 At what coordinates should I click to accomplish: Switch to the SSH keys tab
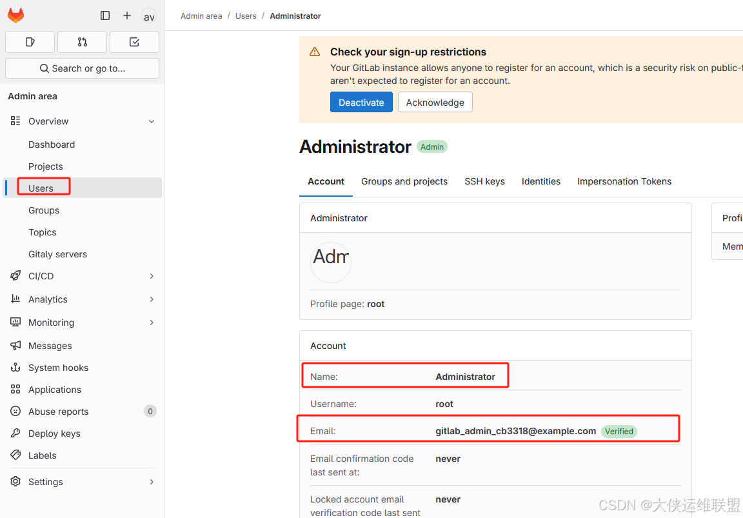pos(484,181)
